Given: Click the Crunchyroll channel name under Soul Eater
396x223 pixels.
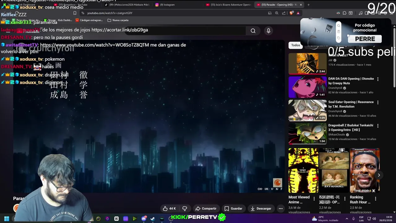Looking at the screenshot, I should point(335,111).
